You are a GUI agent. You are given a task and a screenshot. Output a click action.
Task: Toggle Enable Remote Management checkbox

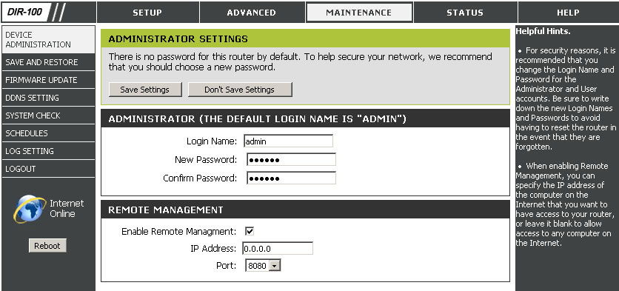(250, 231)
